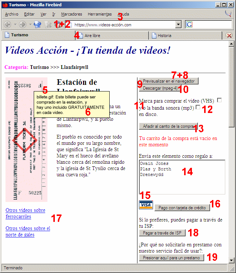Open link Otros videos sobre ferrocarriles

tap(26, 213)
